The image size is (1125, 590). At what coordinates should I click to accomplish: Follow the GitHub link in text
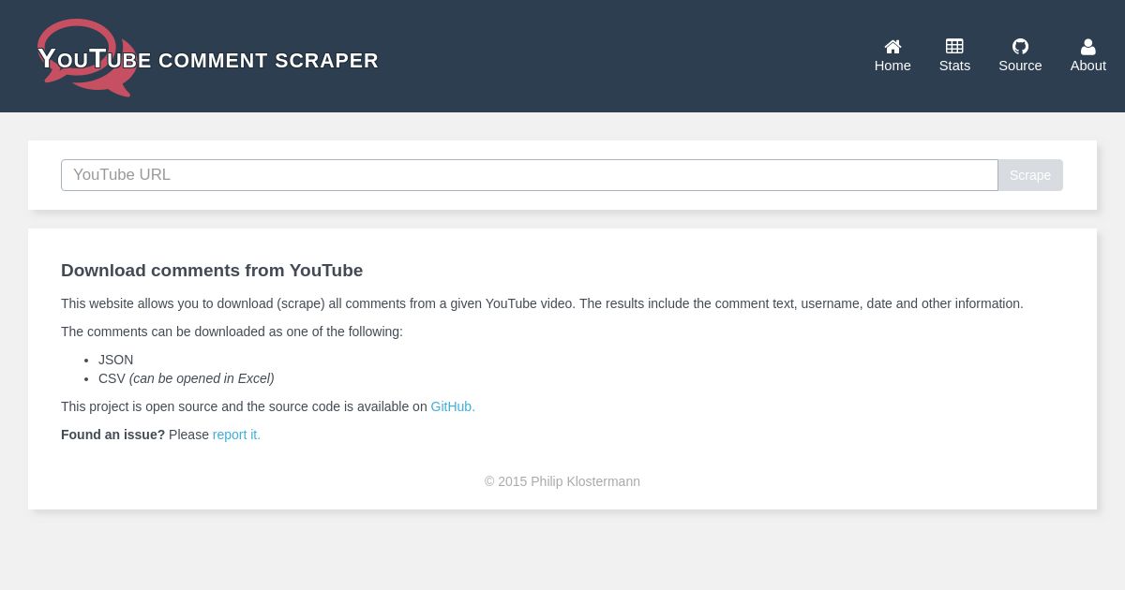click(453, 406)
